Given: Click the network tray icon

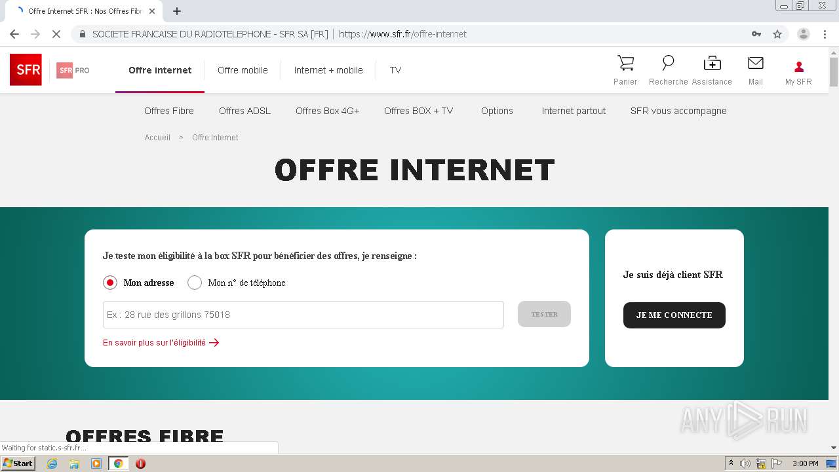Looking at the screenshot, I should [x=761, y=463].
